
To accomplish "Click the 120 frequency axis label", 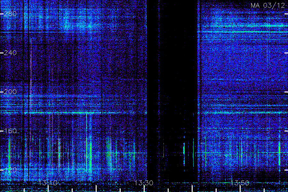I will (10, 170).
